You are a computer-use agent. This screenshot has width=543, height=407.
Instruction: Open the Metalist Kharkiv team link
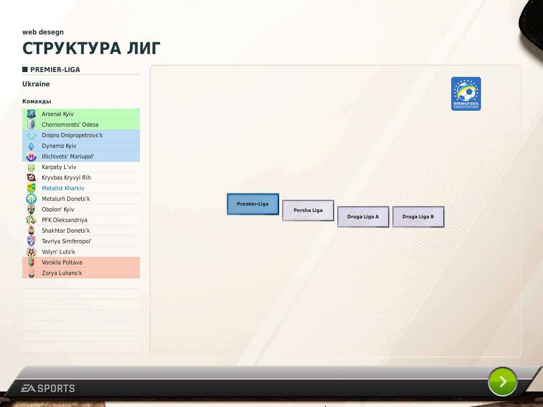tap(63, 188)
